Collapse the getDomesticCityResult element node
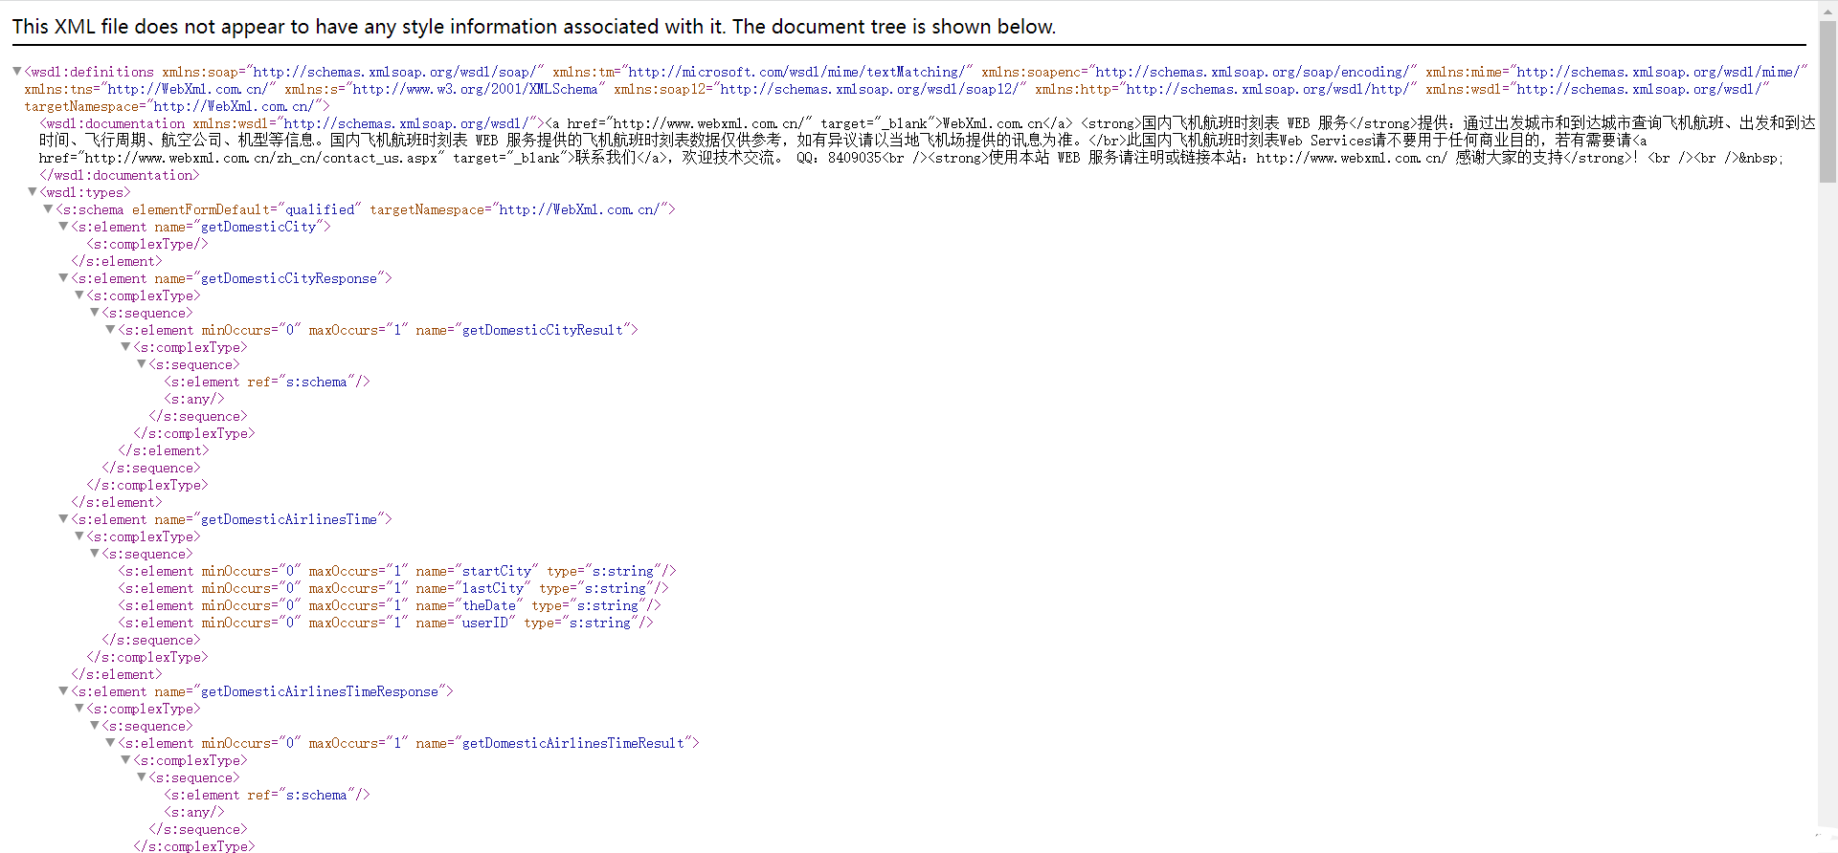The image size is (1838, 853). [110, 329]
